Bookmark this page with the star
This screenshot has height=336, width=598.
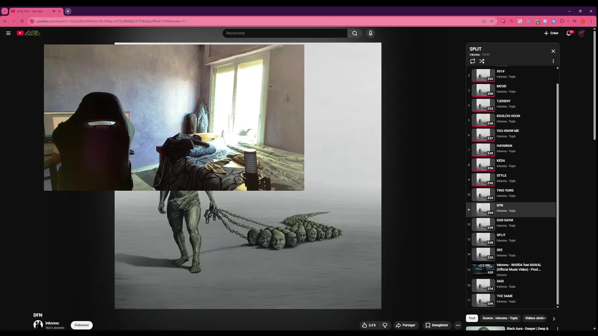tap(491, 21)
